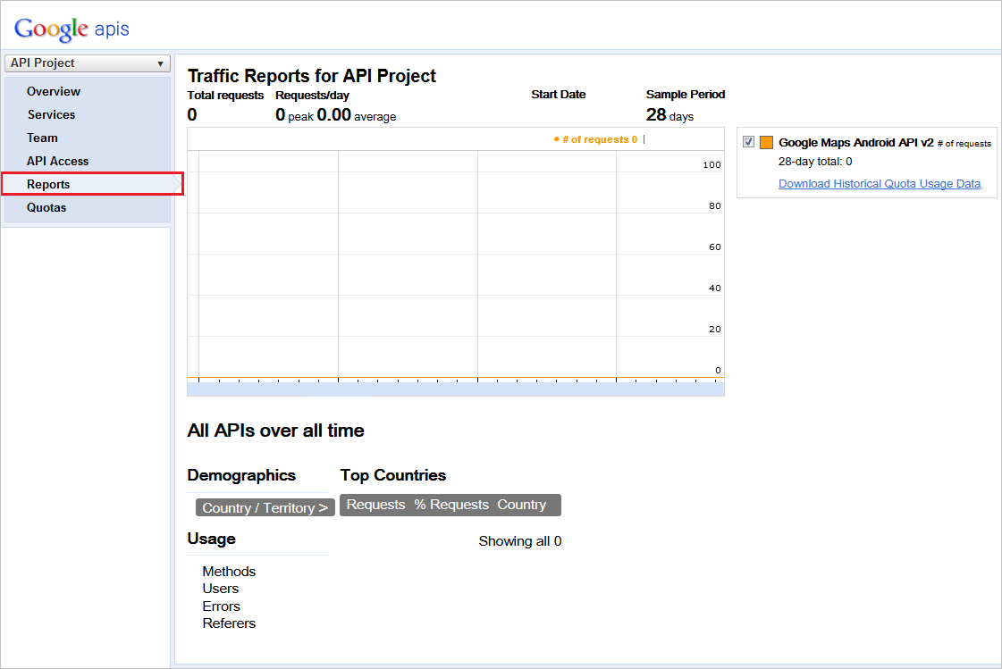The width and height of the screenshot is (1002, 669).
Task: Click the light blue chart range bar
Action: pyautogui.click(x=456, y=389)
